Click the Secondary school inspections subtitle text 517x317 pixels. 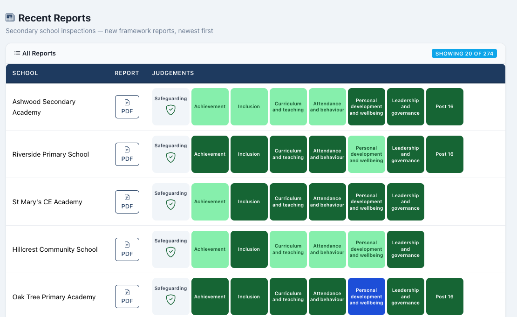pyautogui.click(x=109, y=31)
